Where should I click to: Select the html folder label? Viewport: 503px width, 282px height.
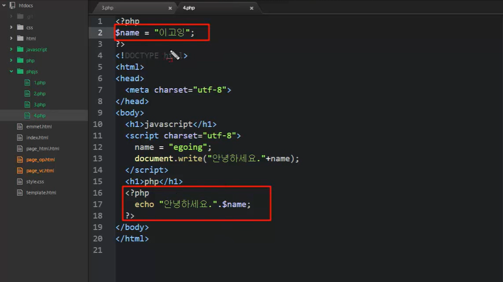[31, 39]
